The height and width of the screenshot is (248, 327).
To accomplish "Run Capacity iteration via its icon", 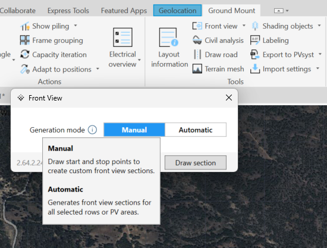I will coord(25,55).
